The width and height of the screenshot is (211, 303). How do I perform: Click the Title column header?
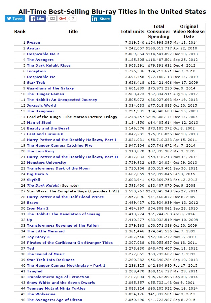pyautogui.click(x=73, y=32)
